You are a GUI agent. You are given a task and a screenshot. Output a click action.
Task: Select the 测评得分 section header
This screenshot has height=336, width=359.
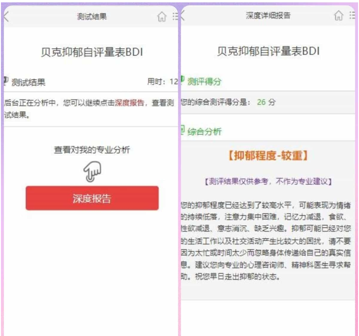pyautogui.click(x=204, y=81)
